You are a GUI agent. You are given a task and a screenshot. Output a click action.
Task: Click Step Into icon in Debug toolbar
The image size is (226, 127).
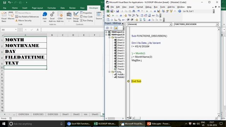(x=129, y=16)
